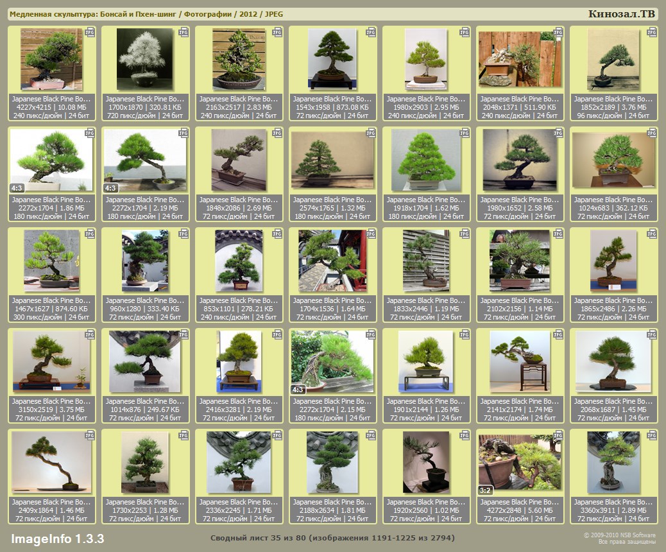Screen dimensions: 666x552
Task: Click the Сводный лист 35 из 80 footer
Action: click(x=332, y=538)
